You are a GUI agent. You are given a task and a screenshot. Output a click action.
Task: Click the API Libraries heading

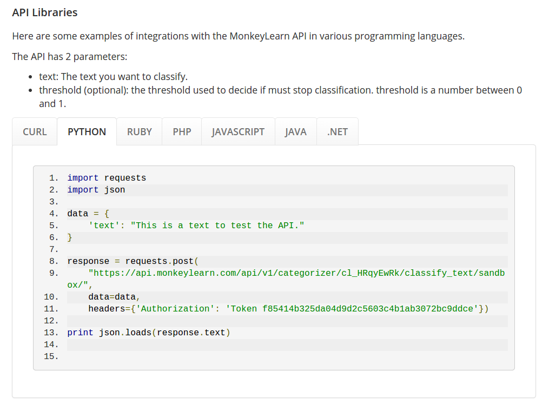(x=45, y=12)
